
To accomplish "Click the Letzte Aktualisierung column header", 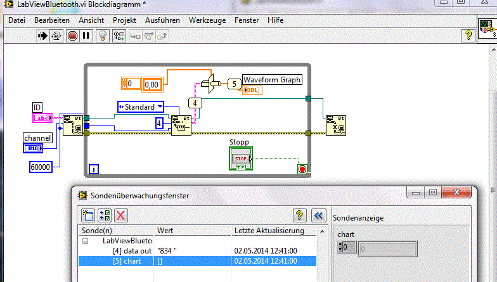I will (x=274, y=231).
